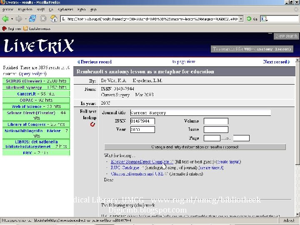Image resolution: width=300 pixels, height=225 pixels.
Task: Open the first bookmark in bookmarks toolbar
Action: 12,29
